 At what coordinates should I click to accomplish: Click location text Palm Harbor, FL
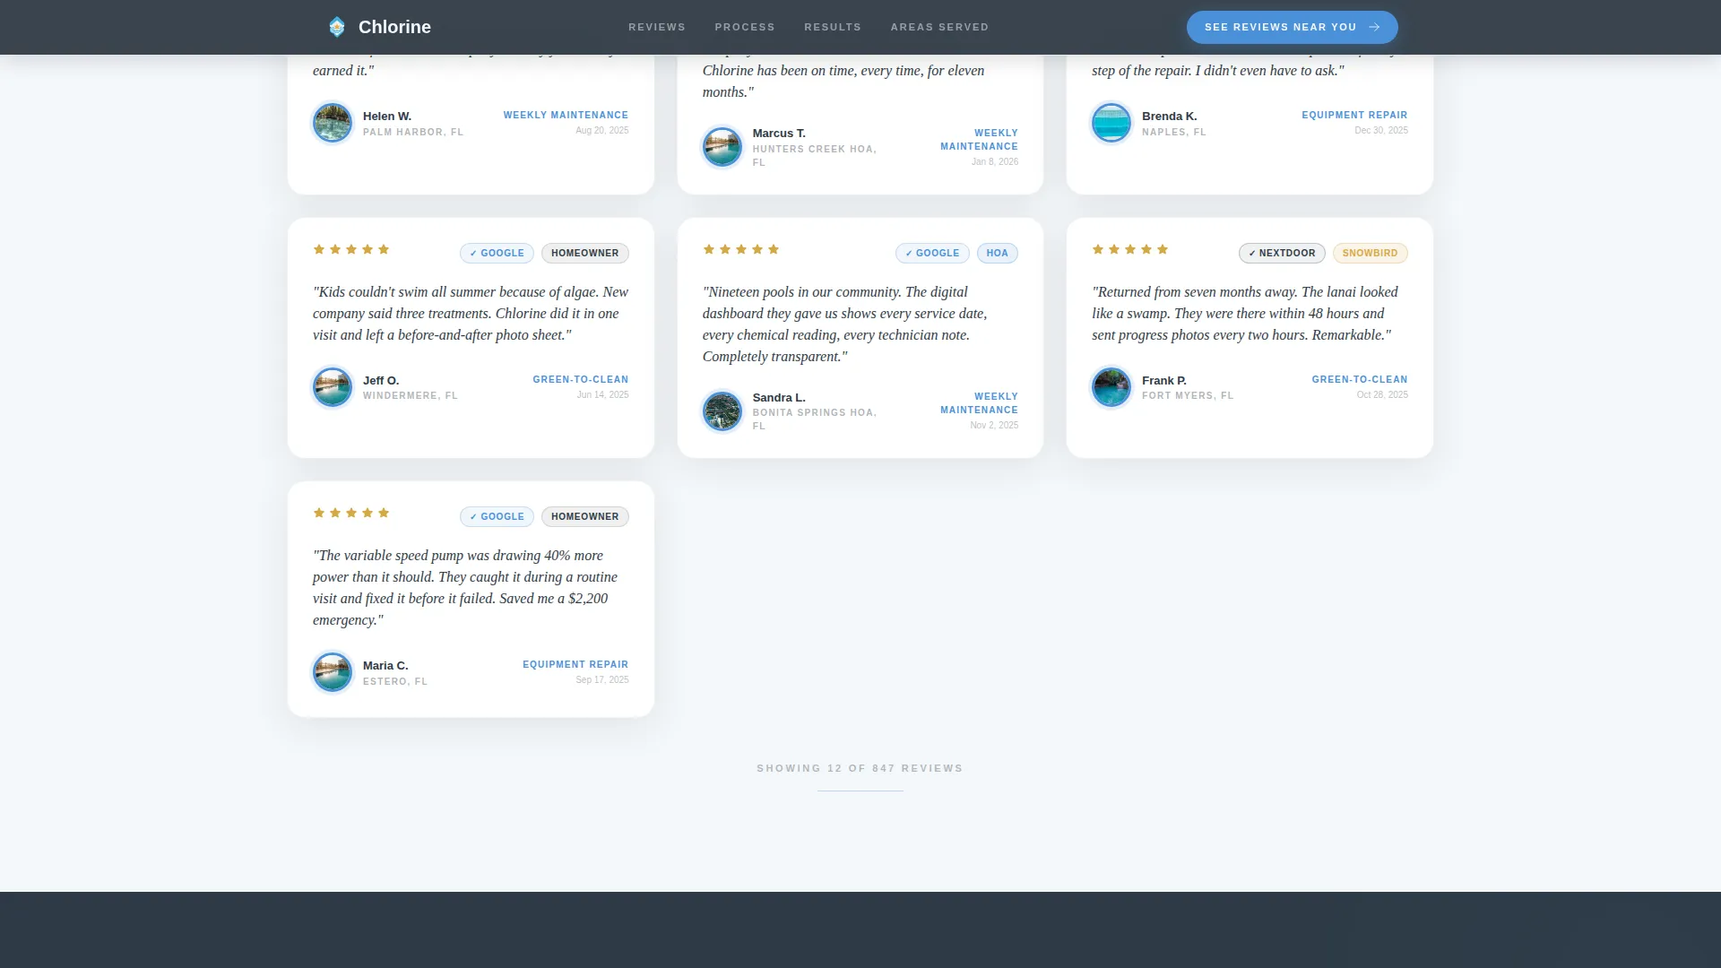point(413,132)
